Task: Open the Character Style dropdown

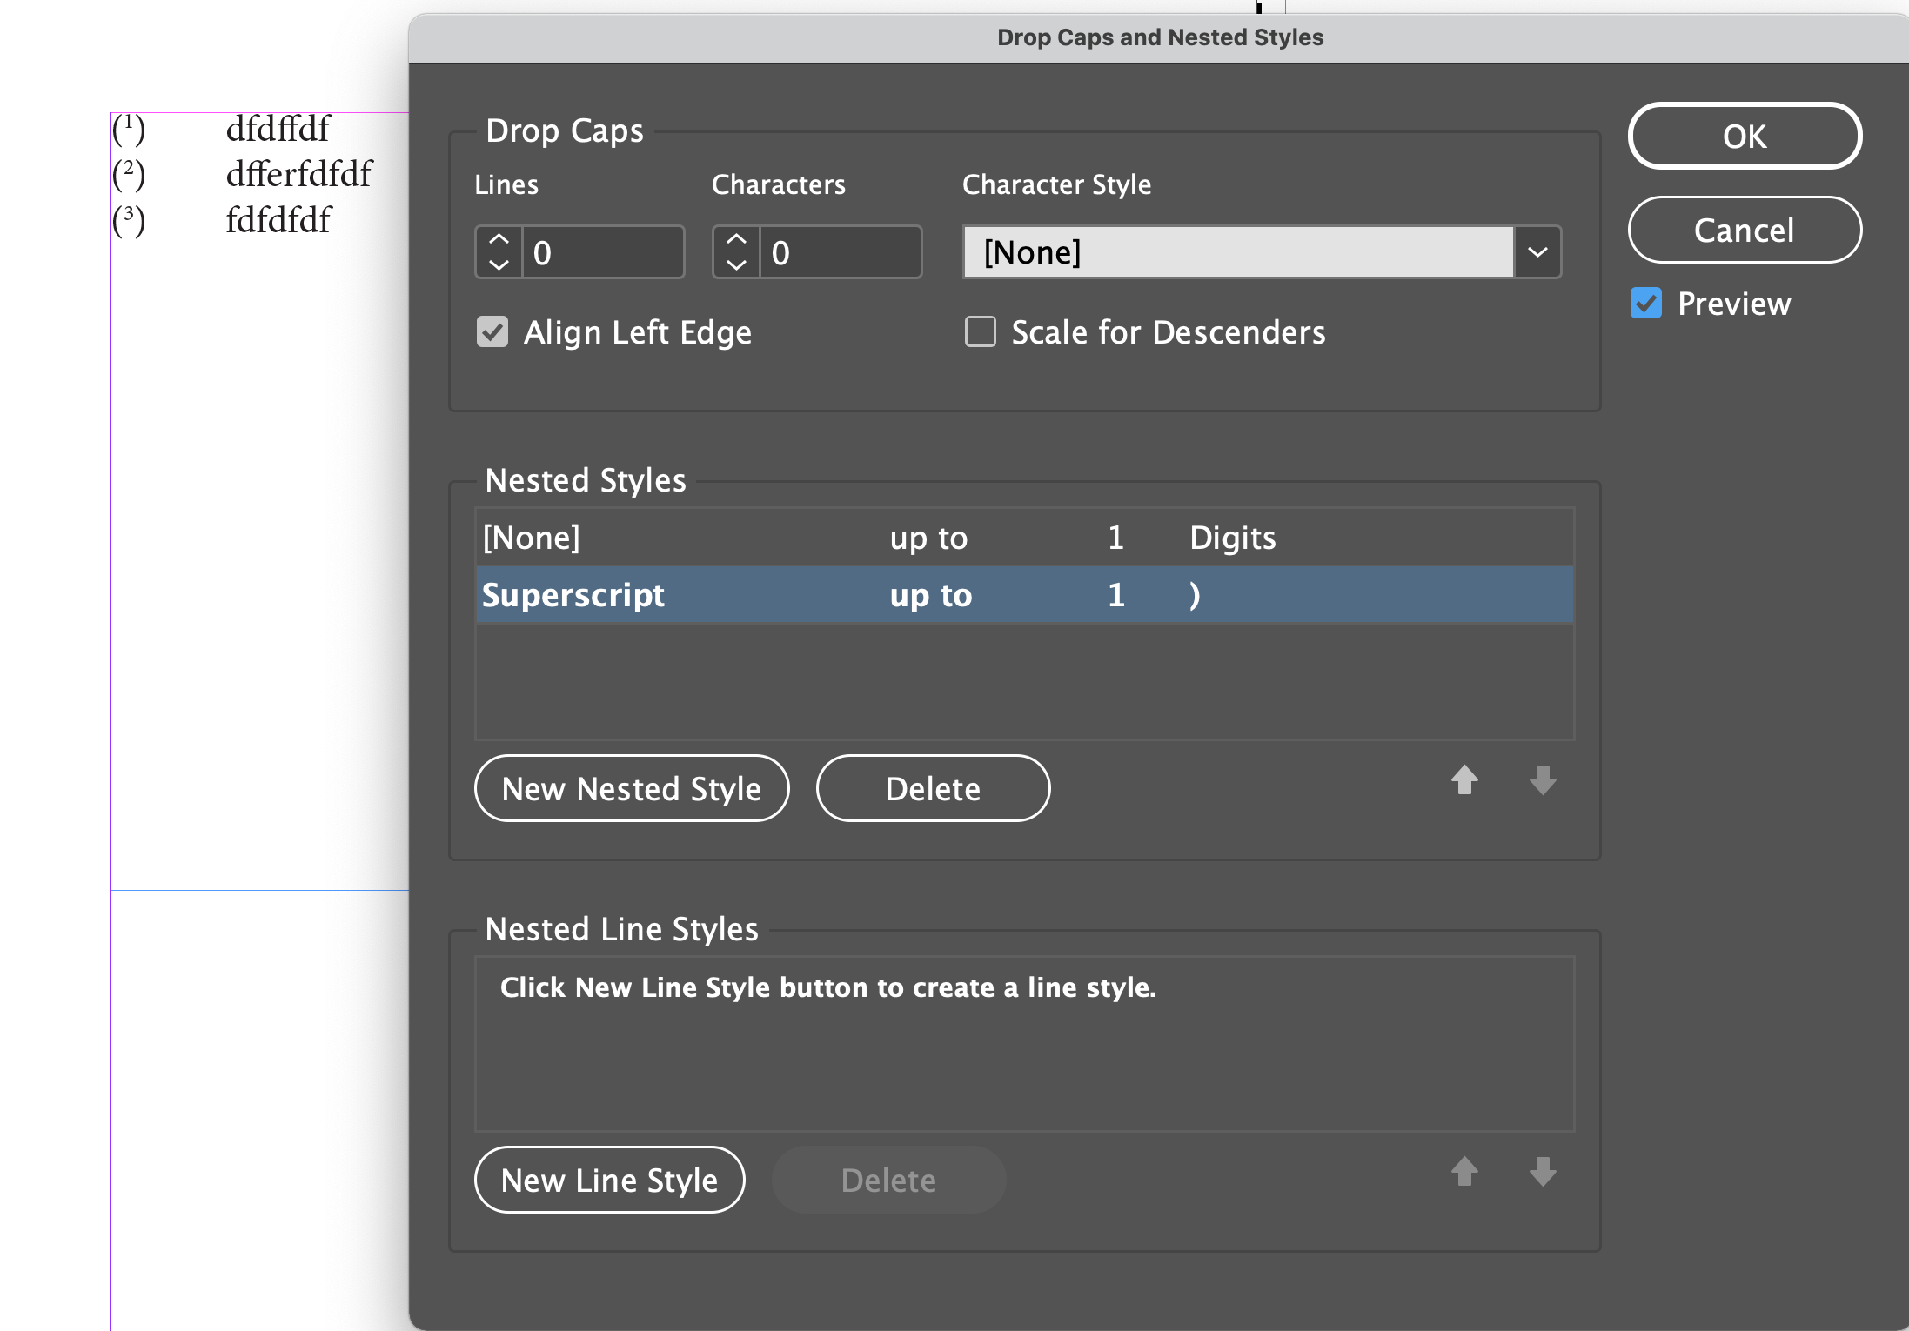Action: (1537, 252)
